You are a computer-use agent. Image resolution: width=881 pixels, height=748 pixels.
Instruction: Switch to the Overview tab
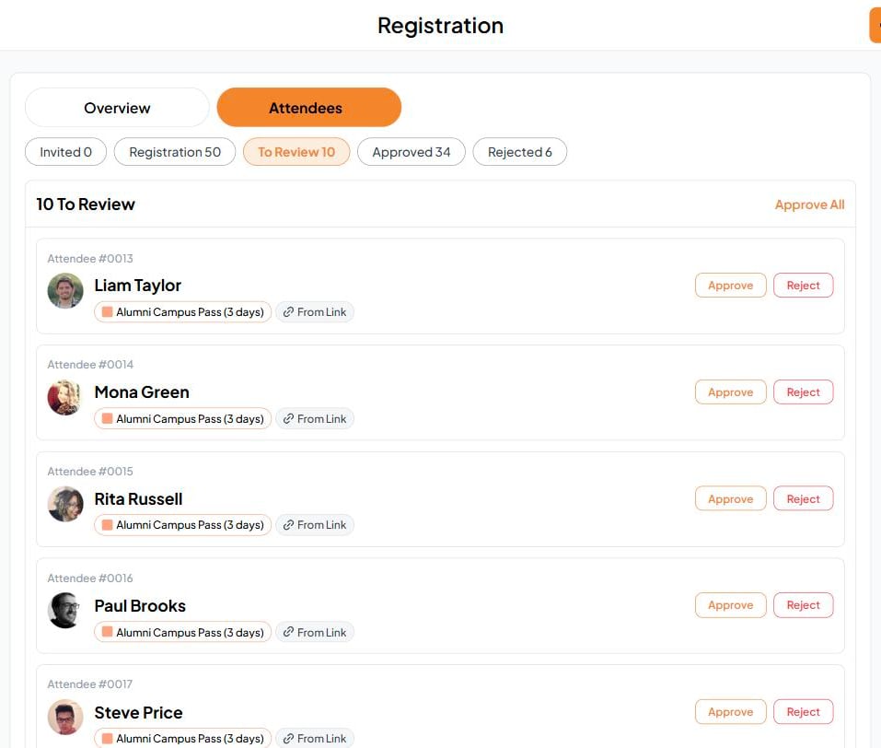coord(117,108)
